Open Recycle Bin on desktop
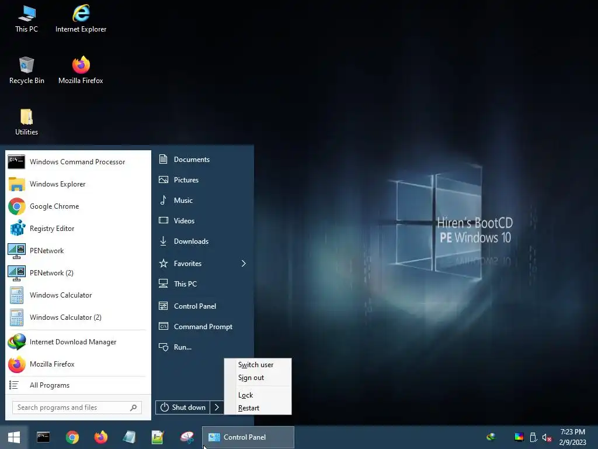598x449 pixels. [26, 71]
